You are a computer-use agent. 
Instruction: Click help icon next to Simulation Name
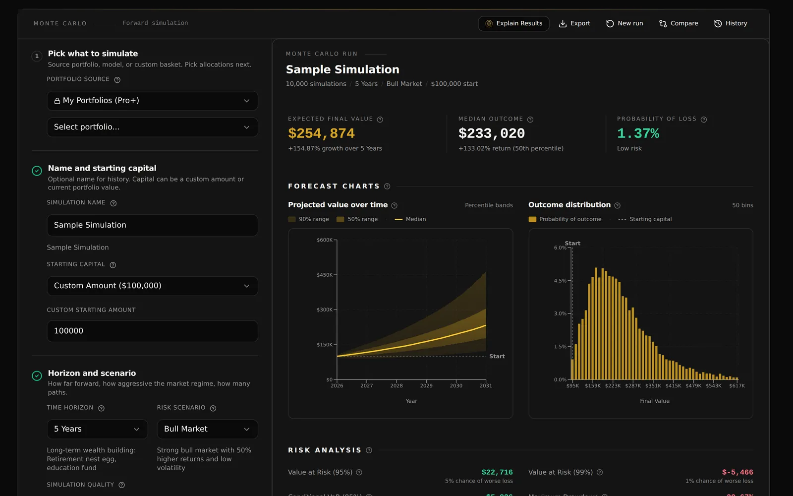[x=113, y=203]
